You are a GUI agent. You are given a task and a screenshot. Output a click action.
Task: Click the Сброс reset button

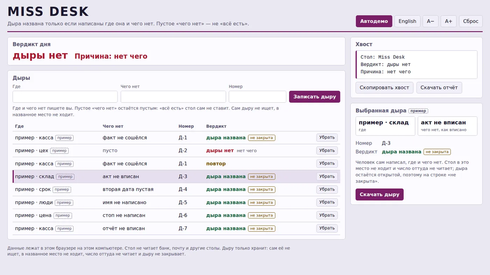(471, 21)
